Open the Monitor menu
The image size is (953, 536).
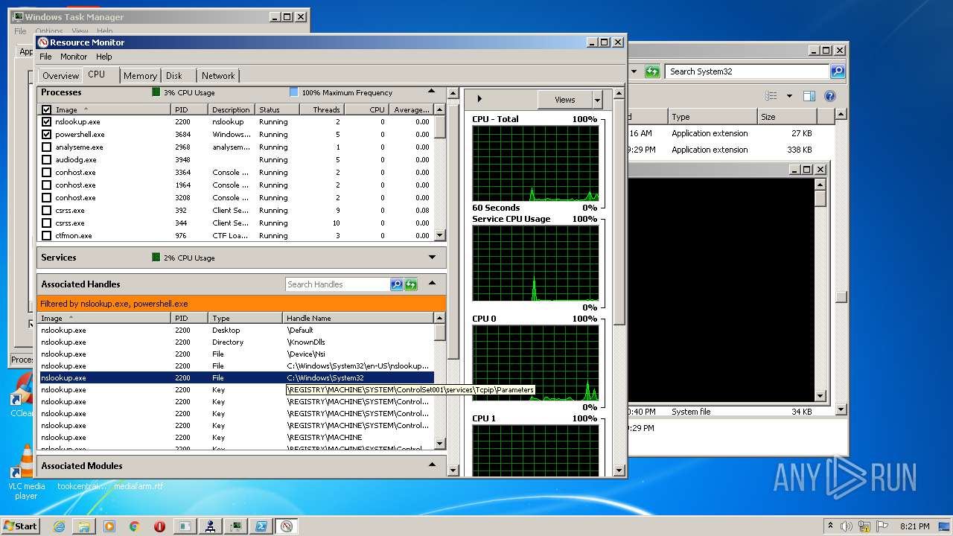tap(74, 57)
